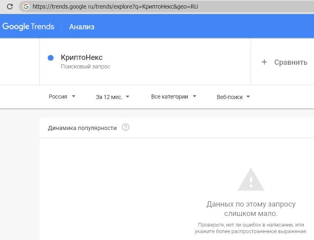Click the empty blue header bar area
This screenshot has width=314, height=240.
204,27
